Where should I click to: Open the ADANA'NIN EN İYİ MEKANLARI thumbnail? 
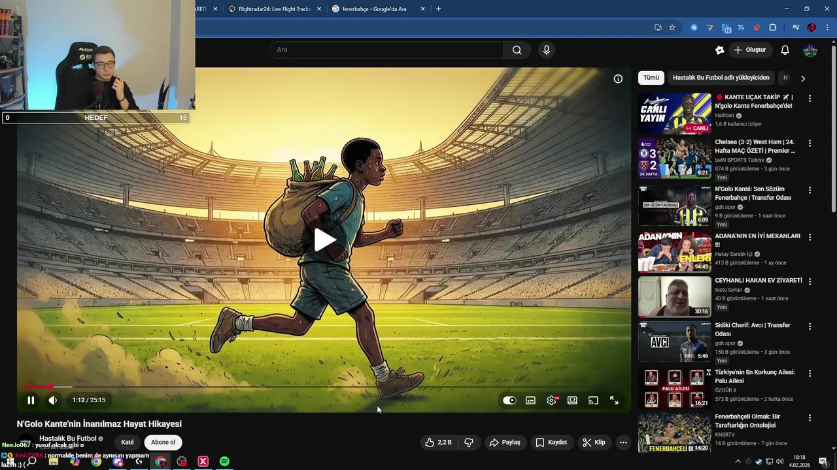coord(675,252)
